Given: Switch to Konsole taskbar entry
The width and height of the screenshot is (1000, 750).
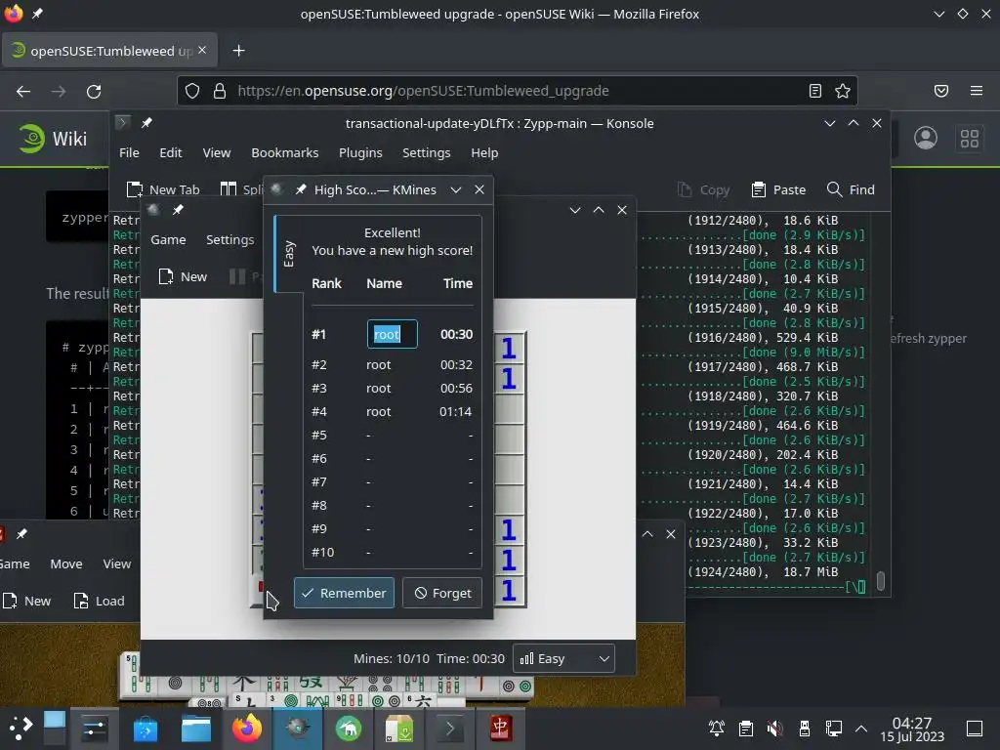Looking at the screenshot, I should point(449,729).
